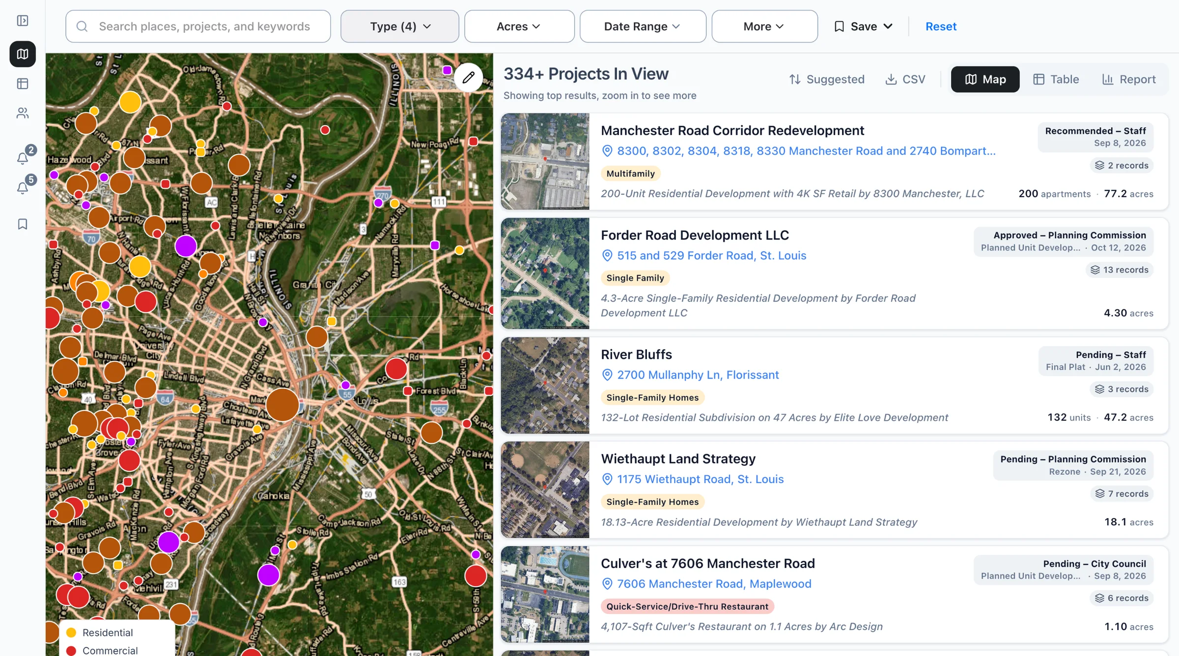Open 1175 Wiethaupt Road address link
Screen dimensions: 1179x656
[x=700, y=479]
